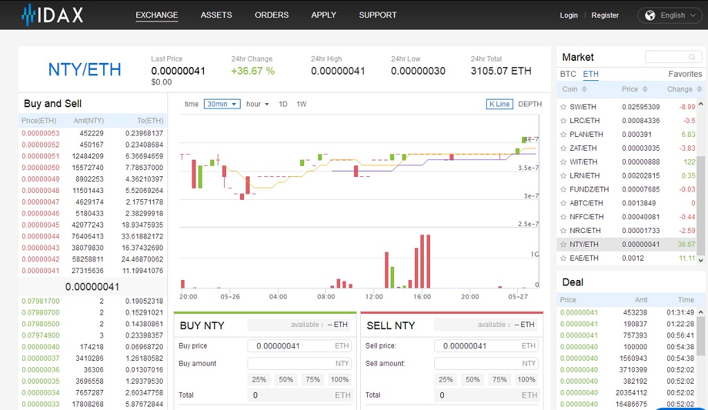Click the globe language icon

tap(650, 15)
